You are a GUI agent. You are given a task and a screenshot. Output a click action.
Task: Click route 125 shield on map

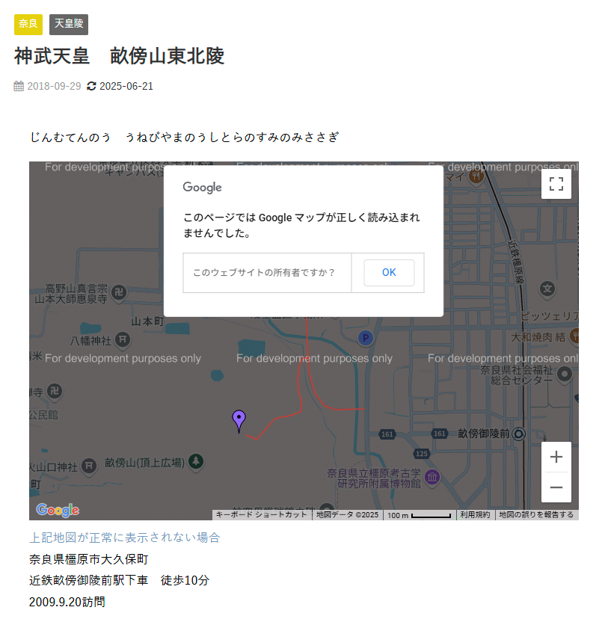coord(422,454)
